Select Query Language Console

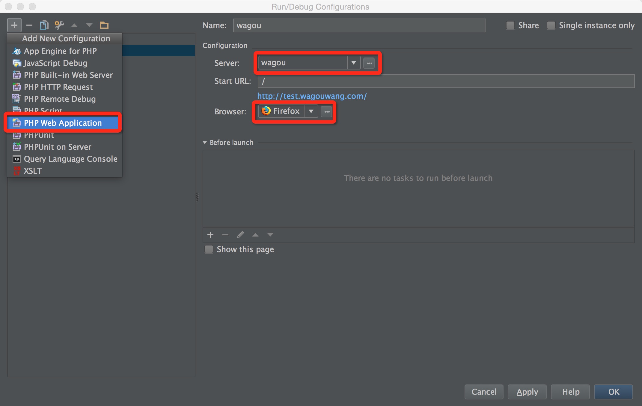(x=65, y=159)
